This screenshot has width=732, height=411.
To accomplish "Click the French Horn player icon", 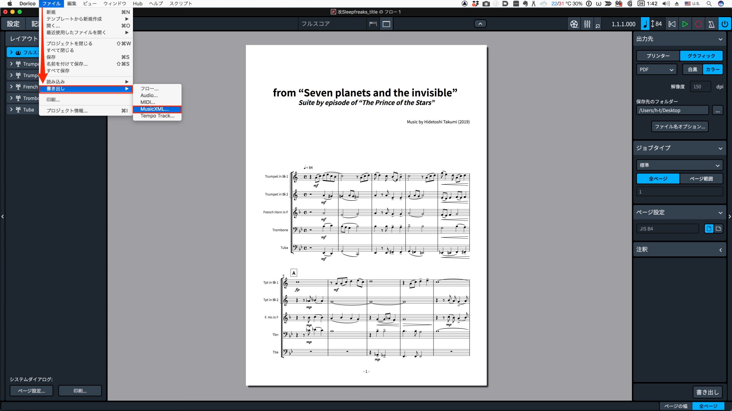I will (18, 87).
